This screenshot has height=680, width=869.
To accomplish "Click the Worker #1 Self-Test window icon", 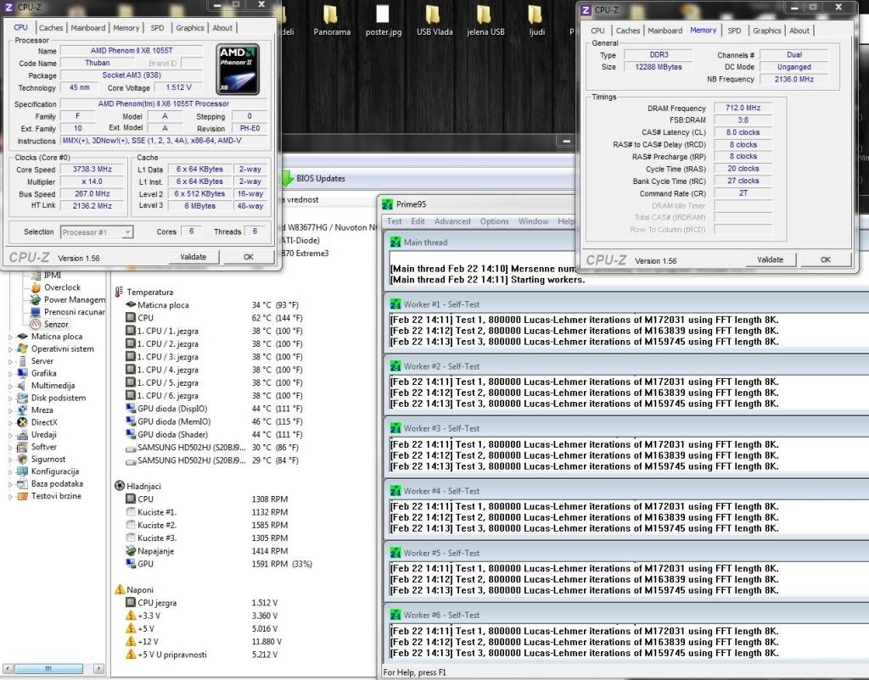I will tap(395, 304).
